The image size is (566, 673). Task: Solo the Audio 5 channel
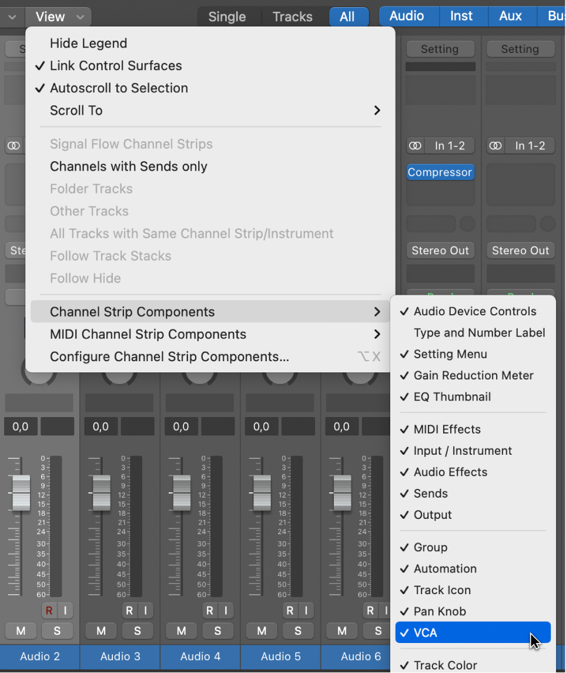tap(298, 631)
